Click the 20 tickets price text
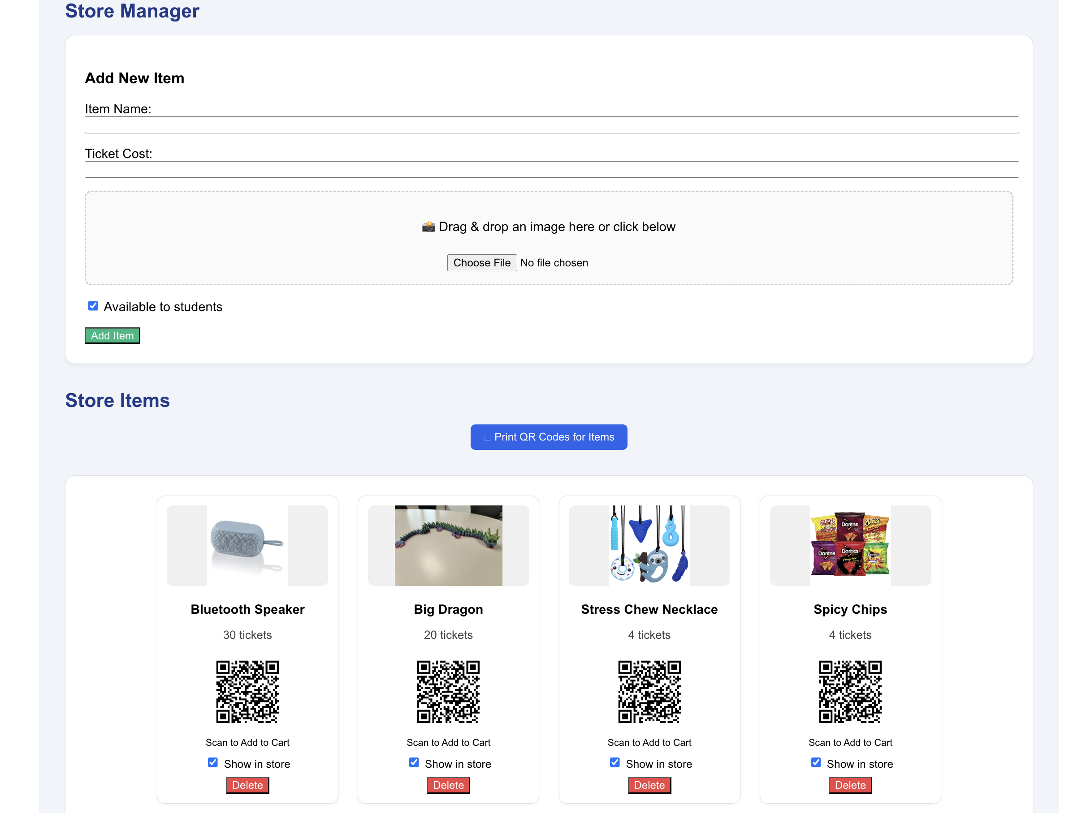Viewport: 1082px width, 813px height. click(x=449, y=635)
